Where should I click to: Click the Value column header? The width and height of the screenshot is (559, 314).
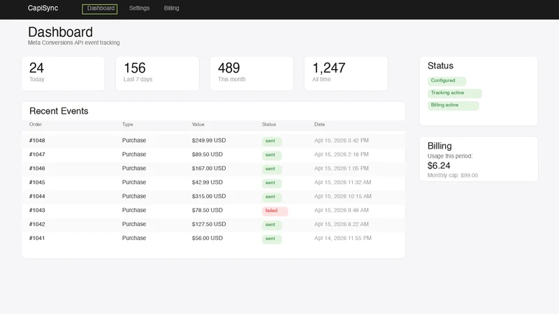coord(198,124)
